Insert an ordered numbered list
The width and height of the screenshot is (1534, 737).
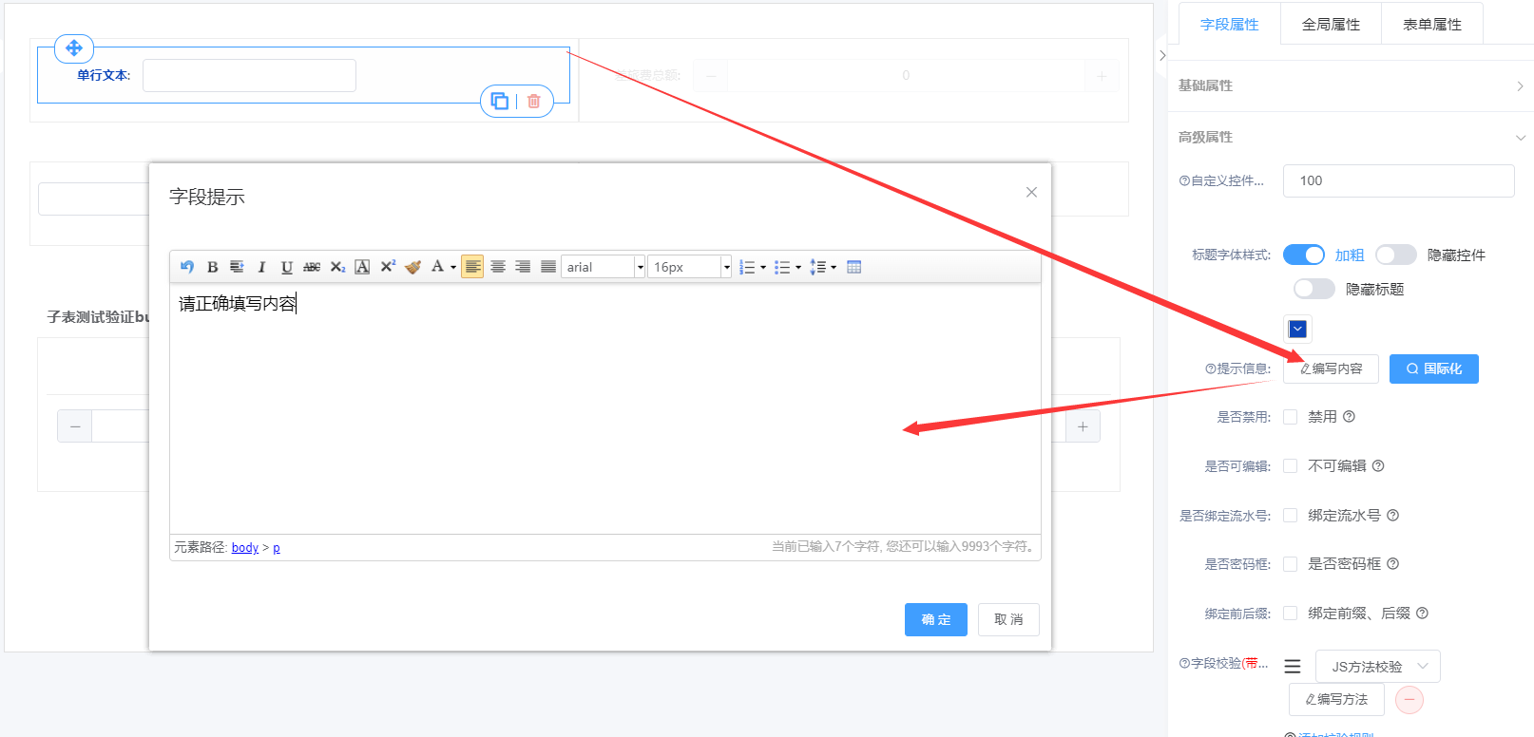747,267
